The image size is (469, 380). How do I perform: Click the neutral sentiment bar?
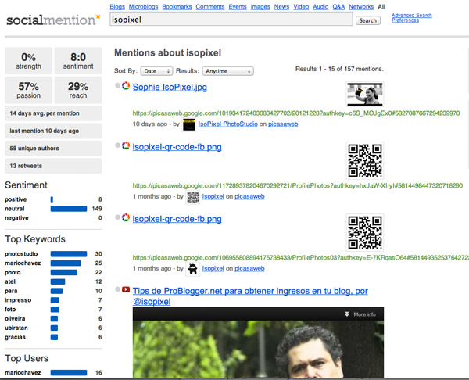(69, 209)
